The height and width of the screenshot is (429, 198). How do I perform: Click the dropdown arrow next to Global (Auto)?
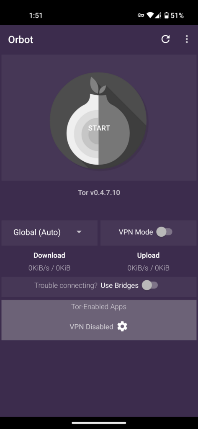coord(79,232)
